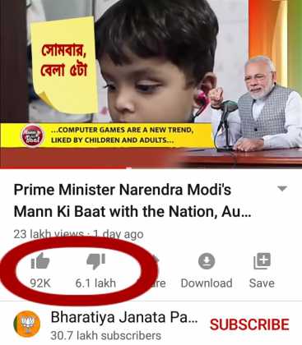
Task: Open the Bharatiya Janata Party channel name
Action: 124,317
